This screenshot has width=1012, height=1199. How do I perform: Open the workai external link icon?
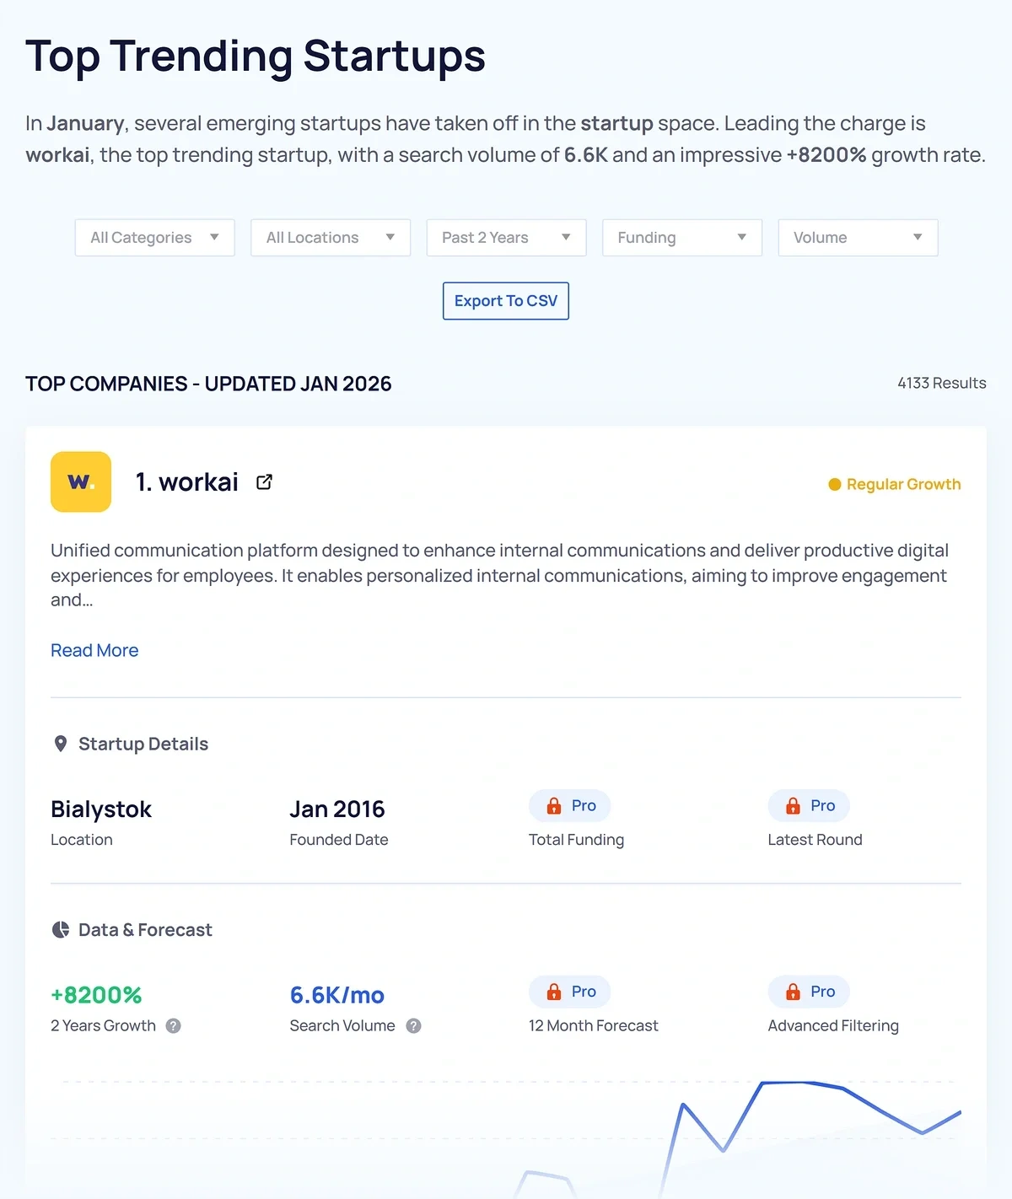[263, 481]
